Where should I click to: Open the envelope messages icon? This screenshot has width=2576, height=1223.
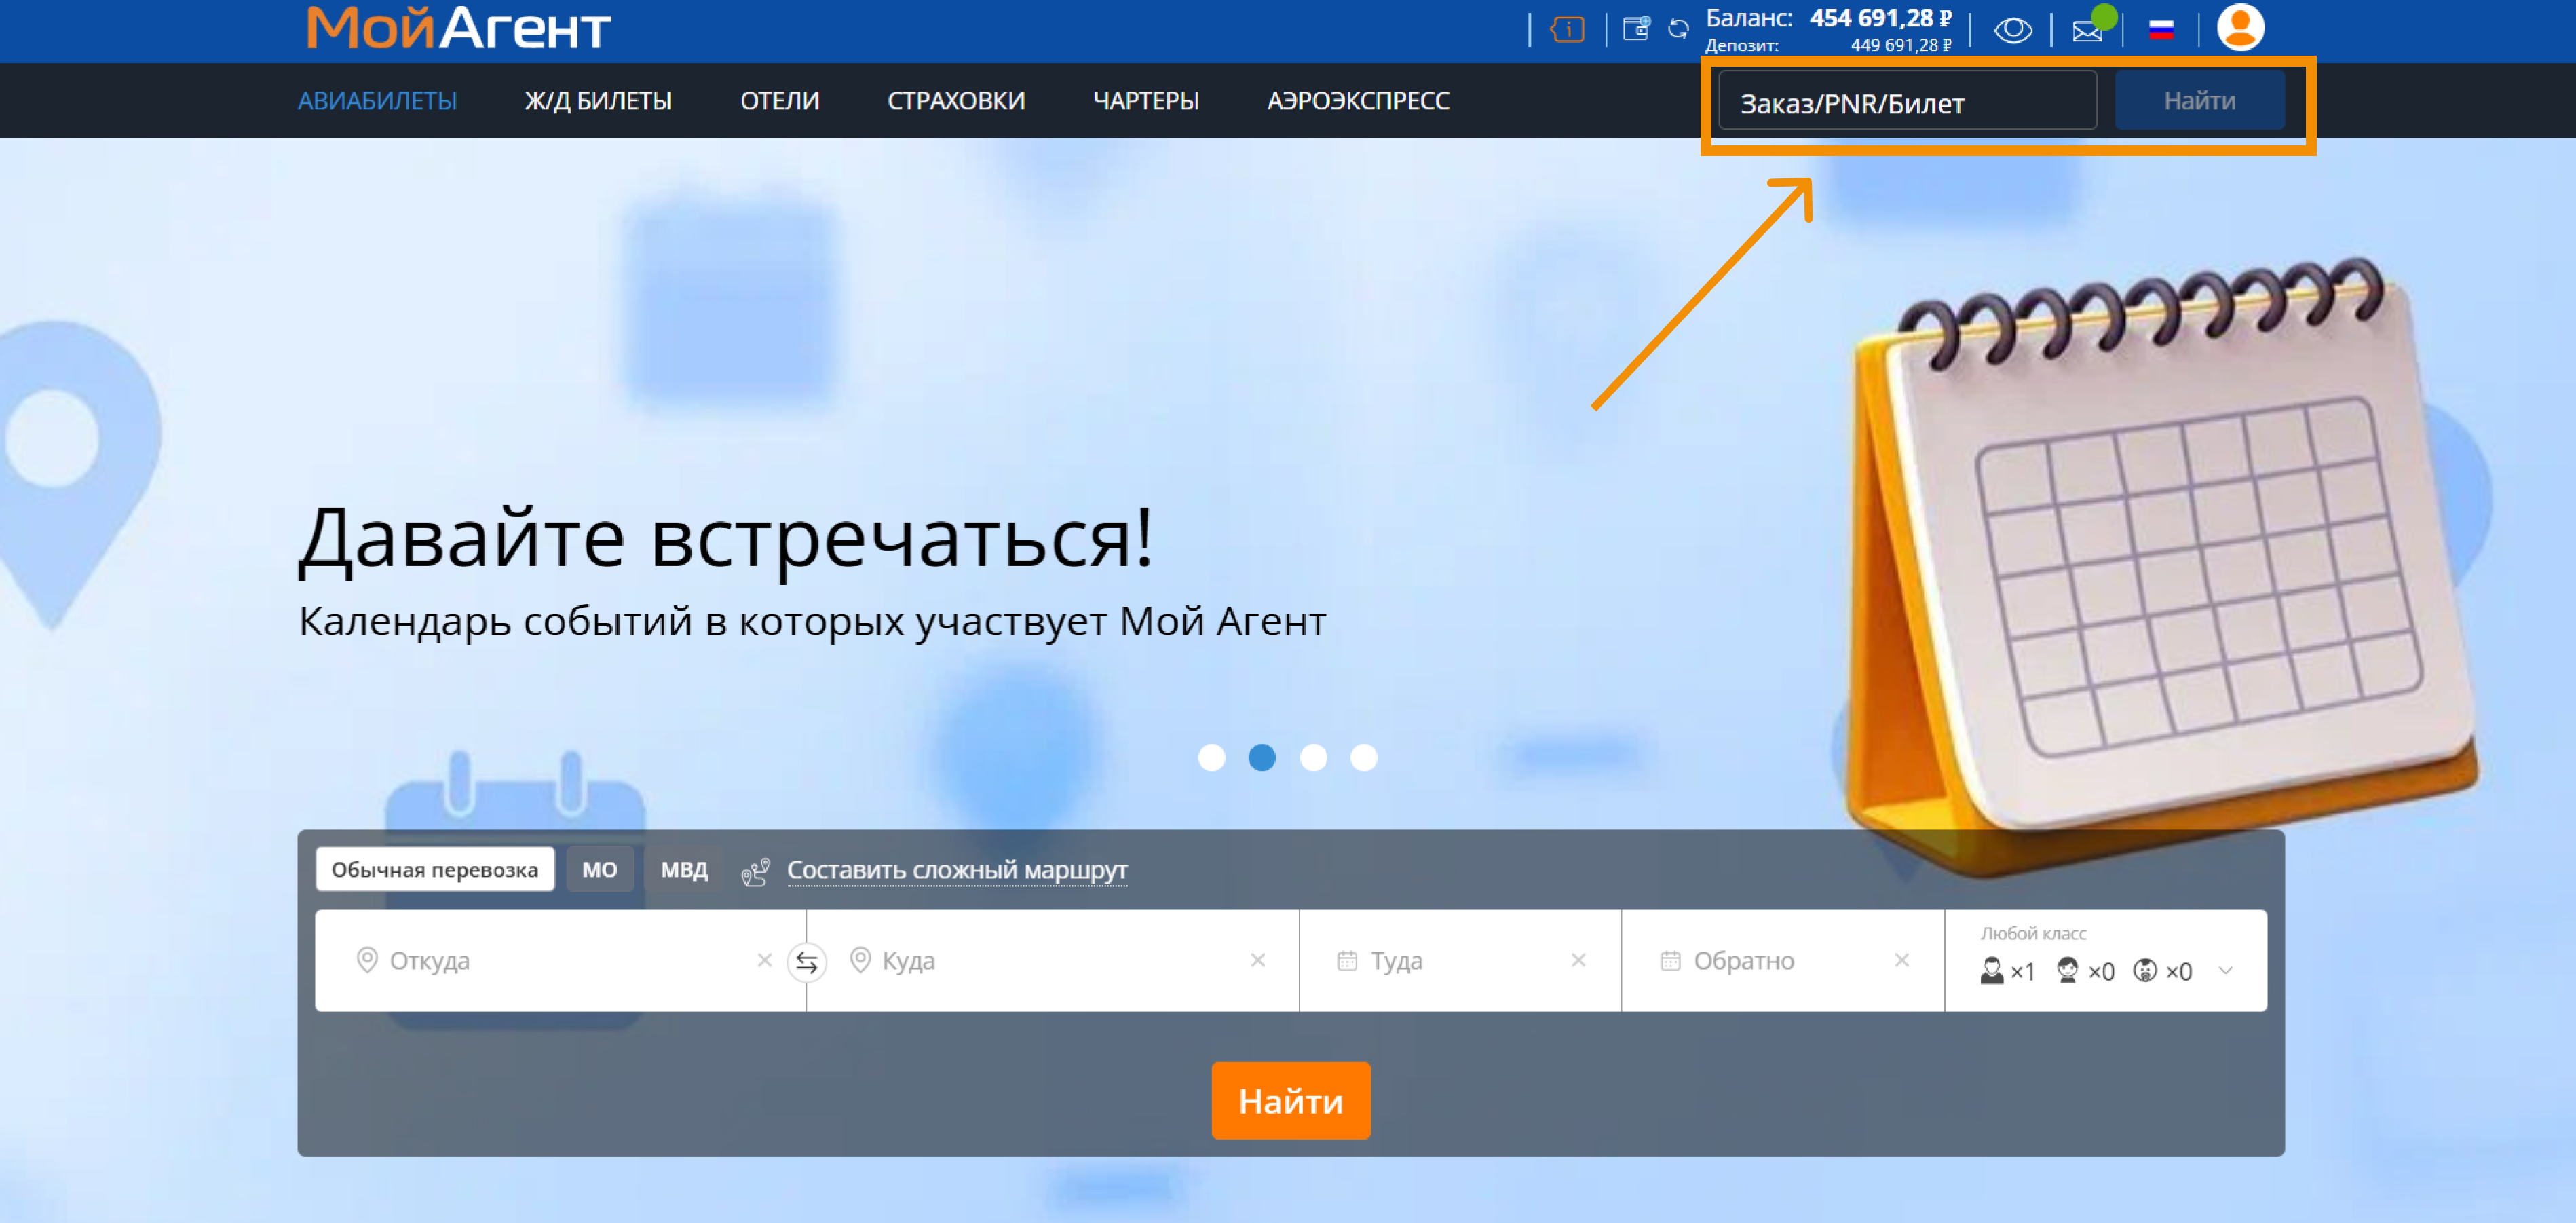pyautogui.click(x=2087, y=31)
